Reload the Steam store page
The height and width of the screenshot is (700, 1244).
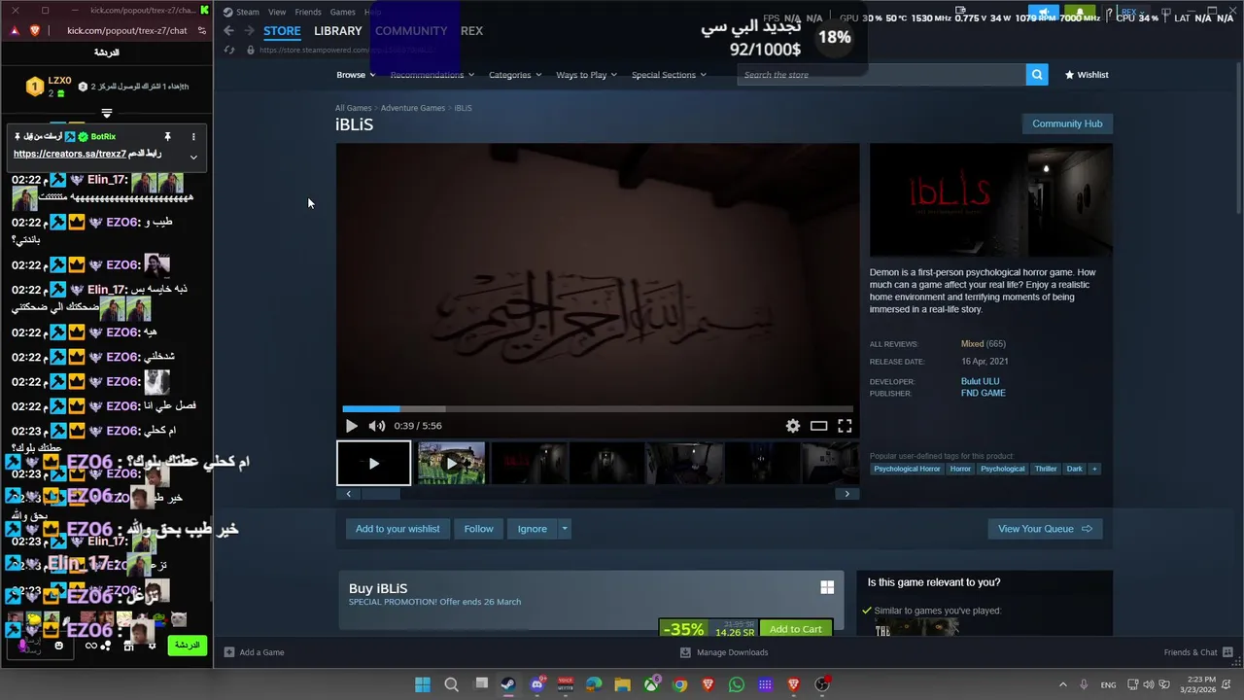[x=229, y=50]
